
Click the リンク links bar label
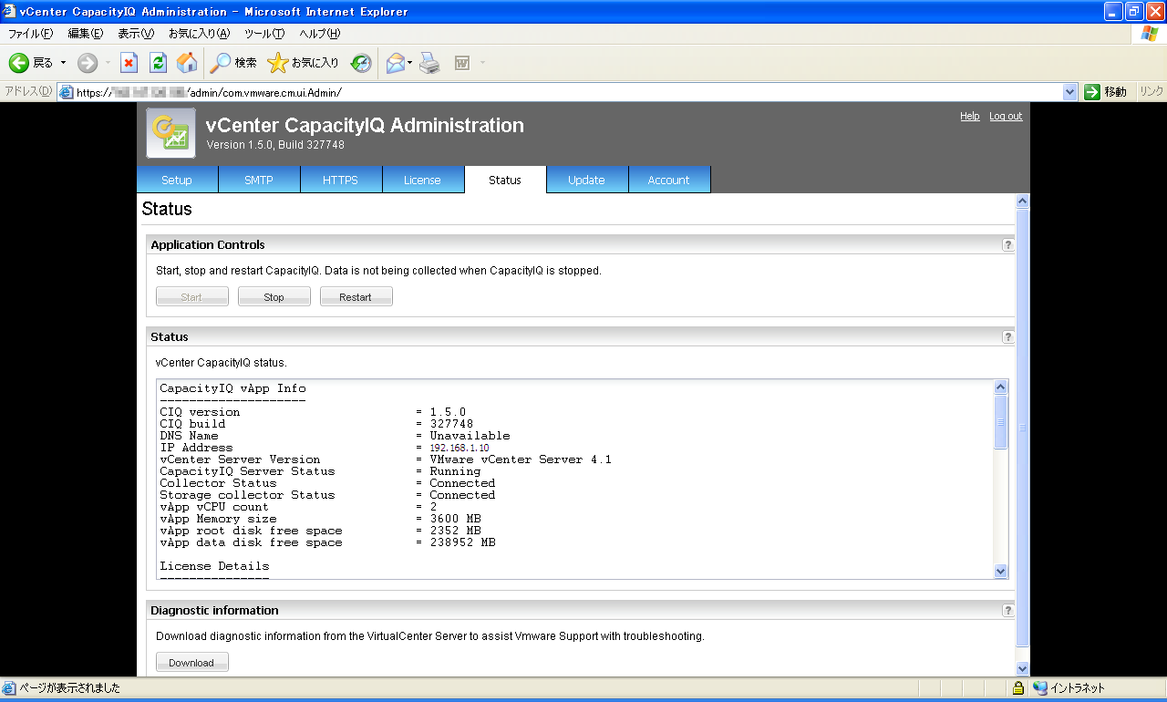pyautogui.click(x=1152, y=91)
